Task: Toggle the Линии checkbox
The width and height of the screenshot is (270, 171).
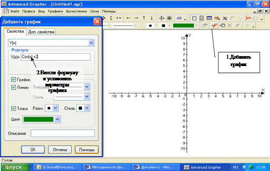Action: [13, 87]
